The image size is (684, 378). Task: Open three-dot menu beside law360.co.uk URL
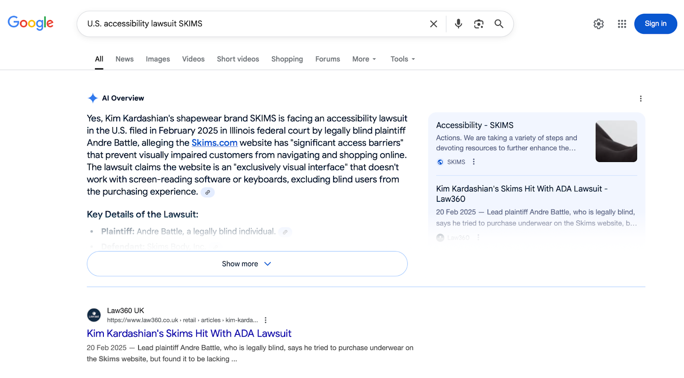[x=265, y=320]
